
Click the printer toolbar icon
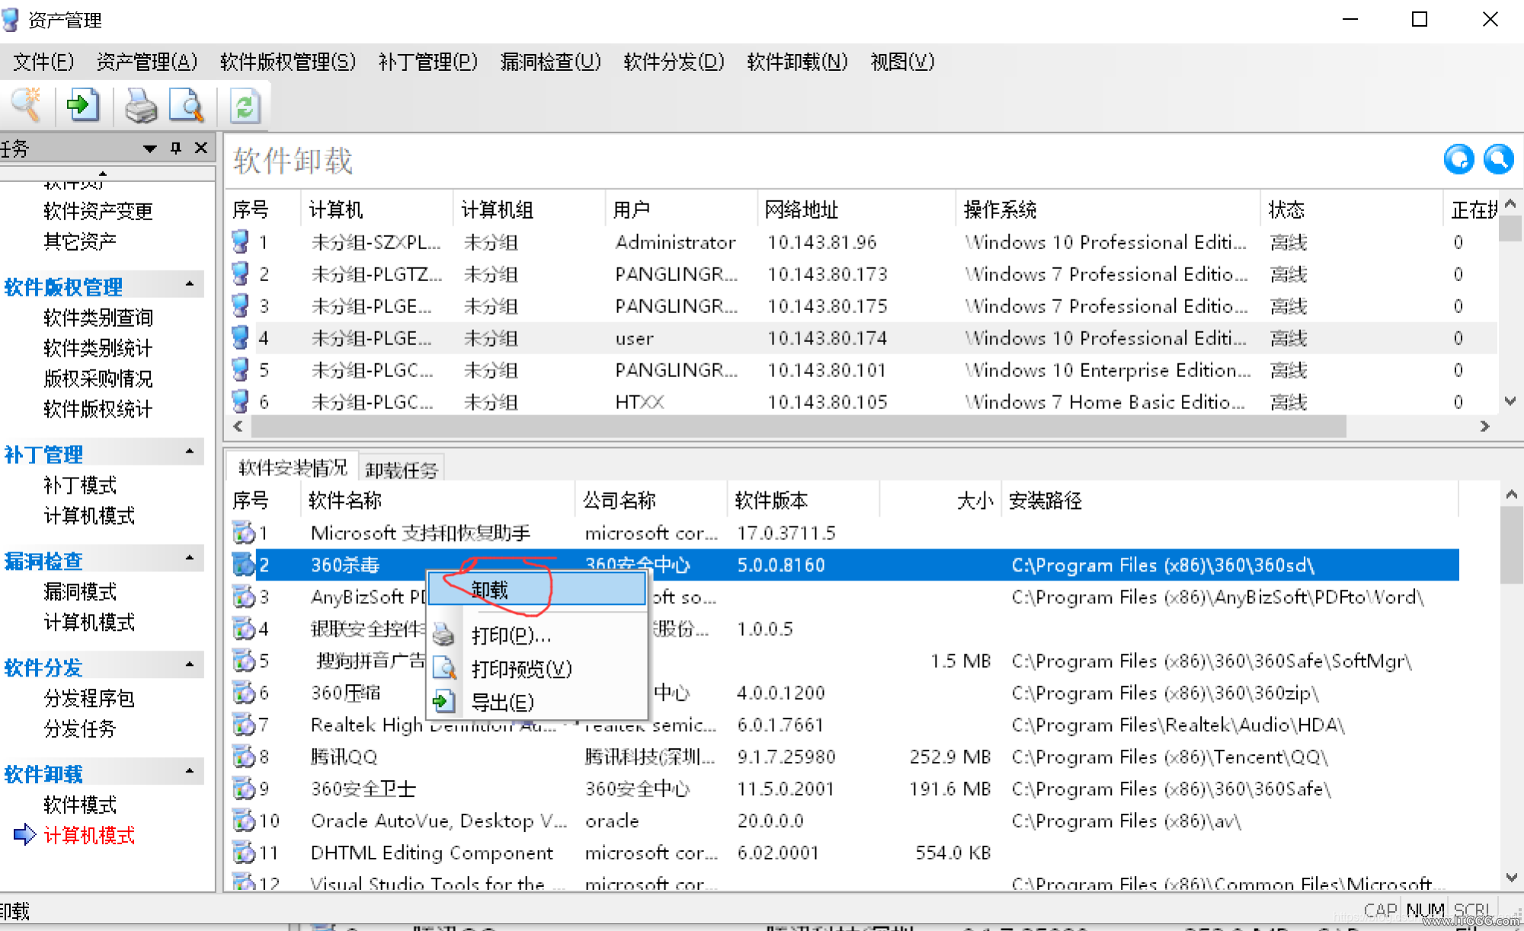tap(141, 105)
